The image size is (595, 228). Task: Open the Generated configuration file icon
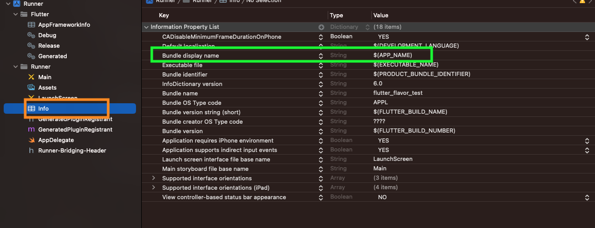coord(32,56)
